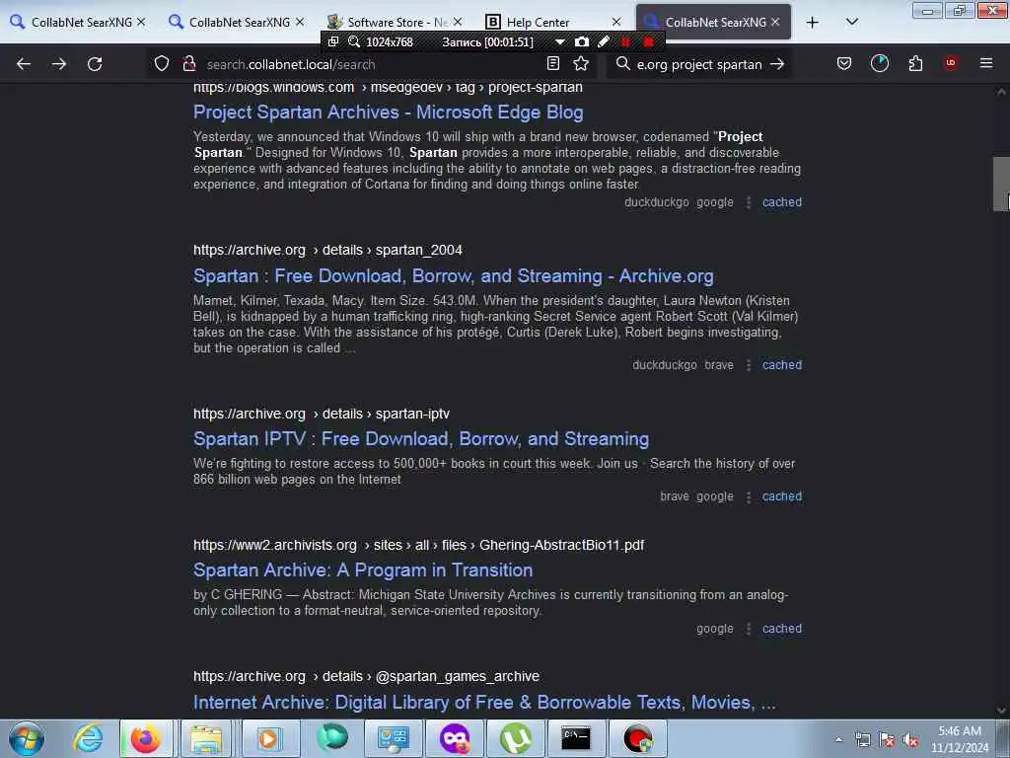Close the Help Center tab

615,22
